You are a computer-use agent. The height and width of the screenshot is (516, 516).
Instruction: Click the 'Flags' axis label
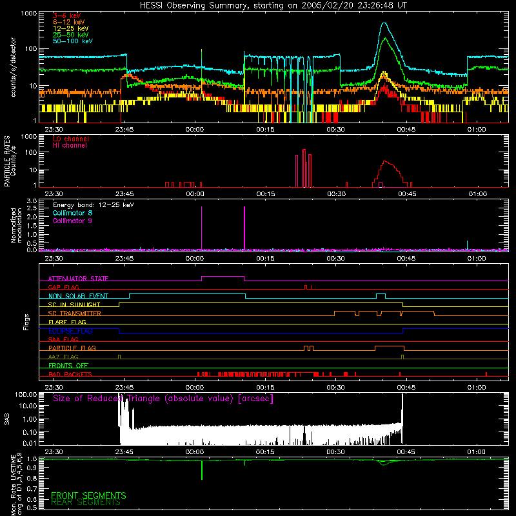click(x=26, y=322)
